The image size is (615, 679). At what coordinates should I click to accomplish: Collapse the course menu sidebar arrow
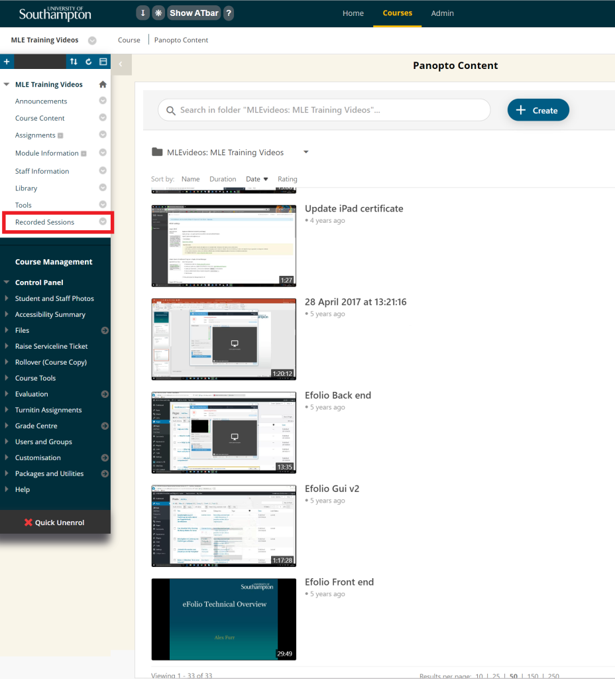coord(121,64)
